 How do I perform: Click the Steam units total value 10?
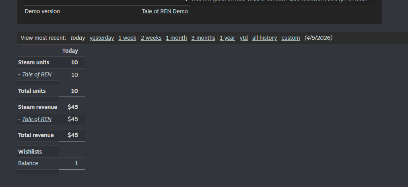(x=74, y=62)
